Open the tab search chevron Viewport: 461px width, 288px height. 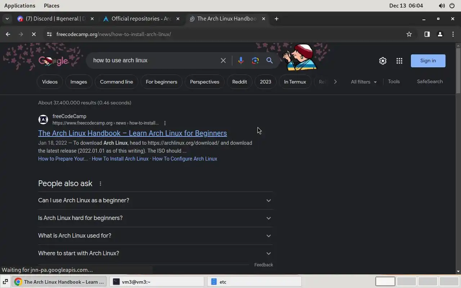click(x=7, y=19)
